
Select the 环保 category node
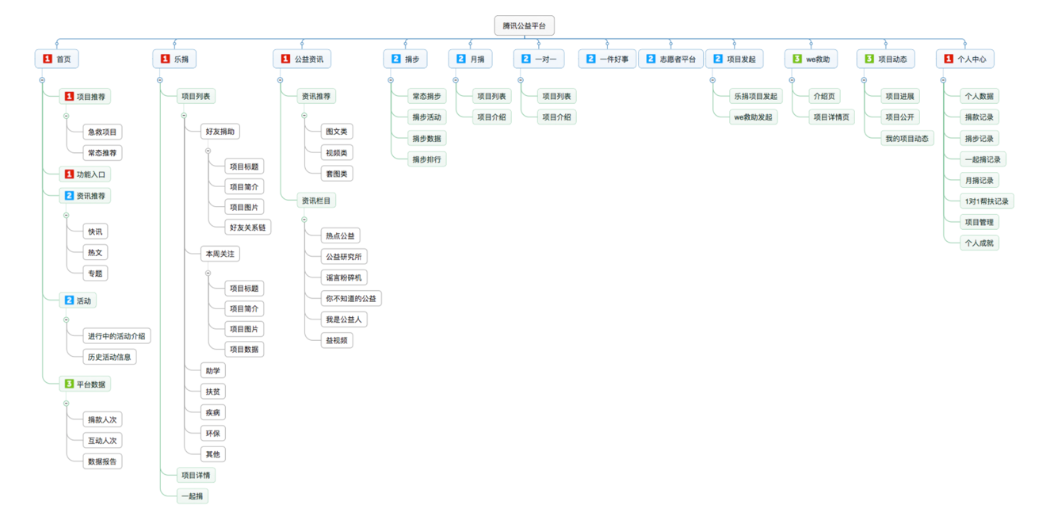(x=213, y=434)
